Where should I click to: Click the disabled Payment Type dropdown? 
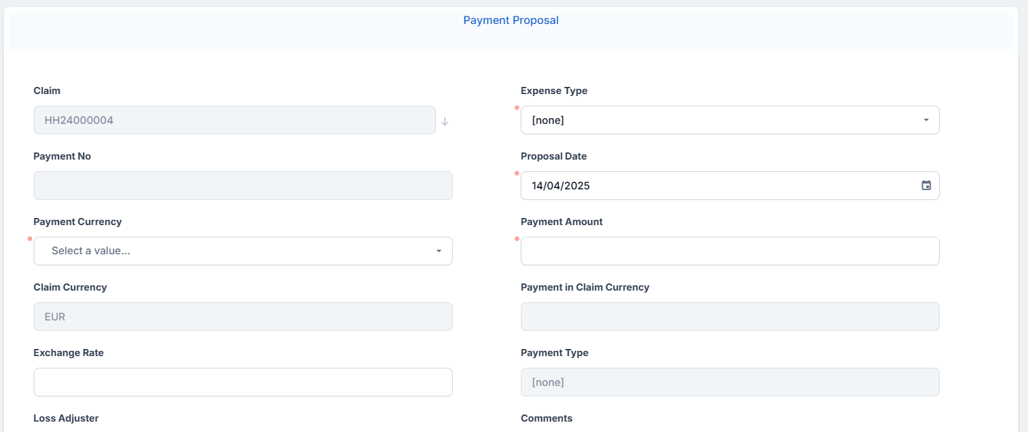point(729,382)
